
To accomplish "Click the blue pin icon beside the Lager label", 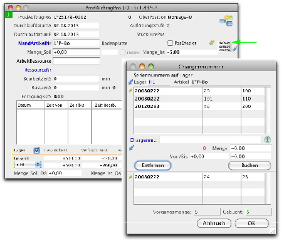I will coord(130,82).
